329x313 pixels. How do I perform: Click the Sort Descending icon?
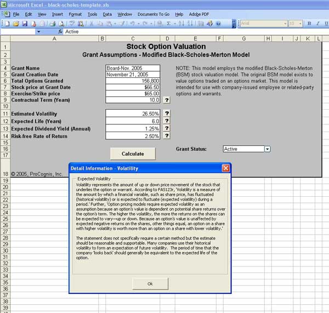click(190, 24)
